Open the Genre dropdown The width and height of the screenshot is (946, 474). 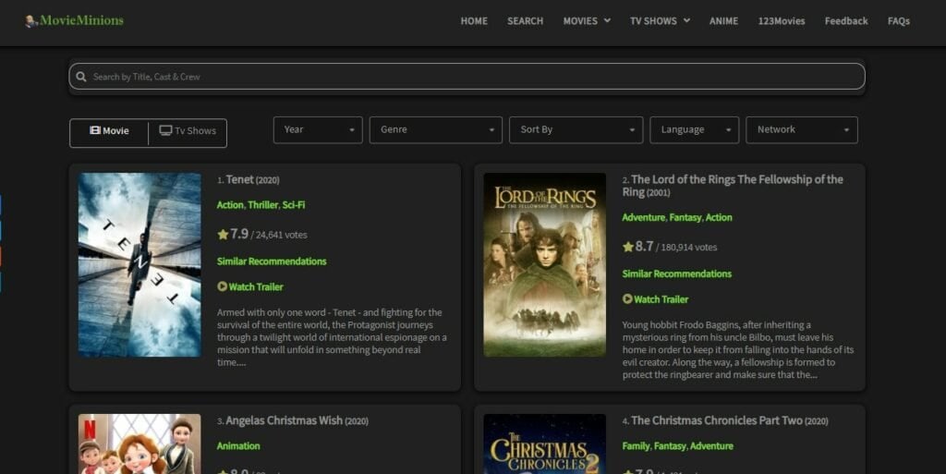click(x=436, y=129)
